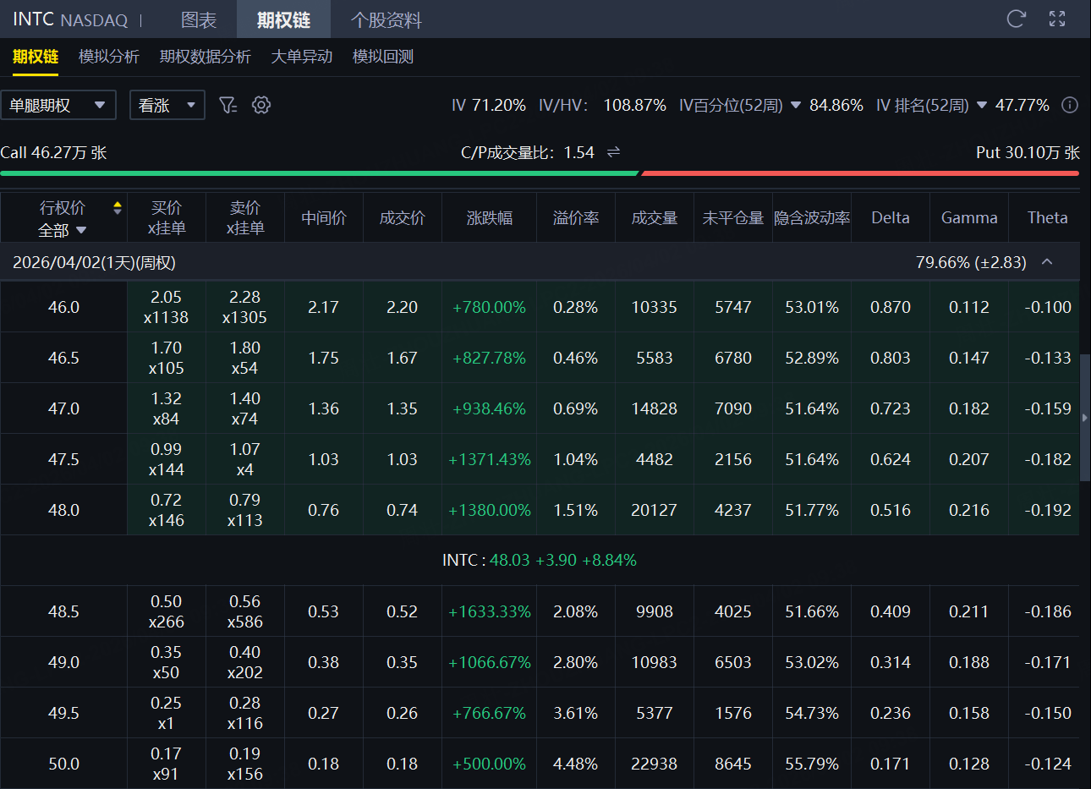The height and width of the screenshot is (789, 1091).
Task: Click the fullscreen expand icon
Action: tap(1057, 19)
